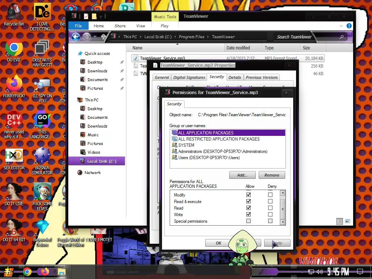Open the View ribbon tab
This screenshot has width=372, height=279.
click(x=141, y=26)
